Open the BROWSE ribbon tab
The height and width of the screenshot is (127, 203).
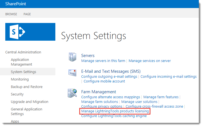(11, 14)
